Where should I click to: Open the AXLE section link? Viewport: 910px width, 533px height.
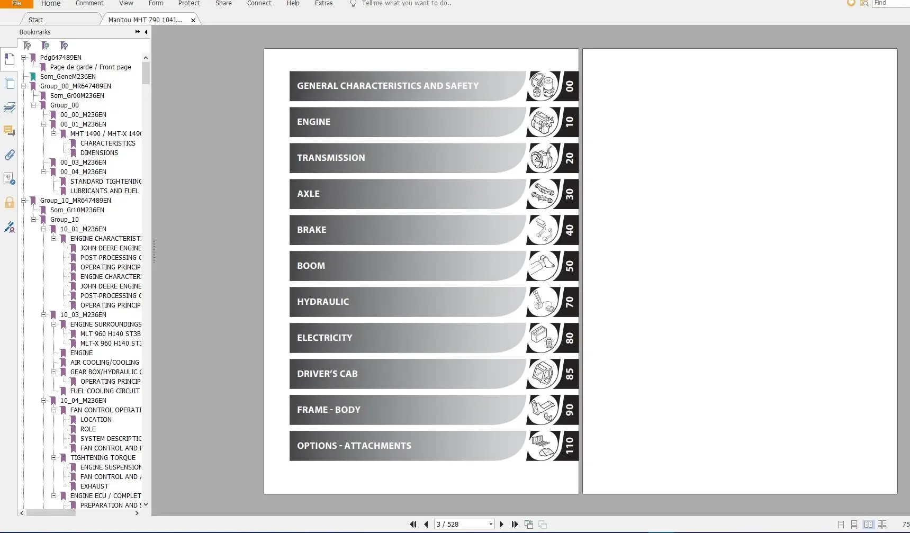408,194
